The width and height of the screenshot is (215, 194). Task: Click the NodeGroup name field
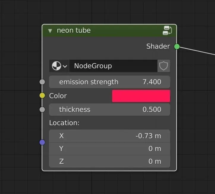113,66
